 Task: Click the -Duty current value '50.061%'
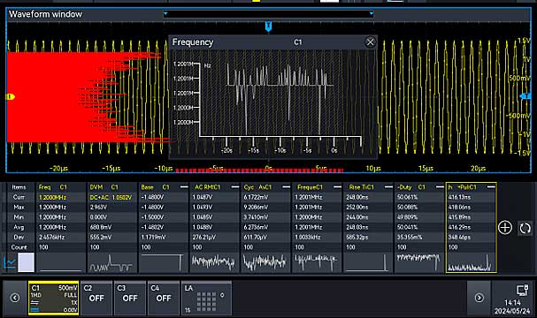tap(408, 197)
